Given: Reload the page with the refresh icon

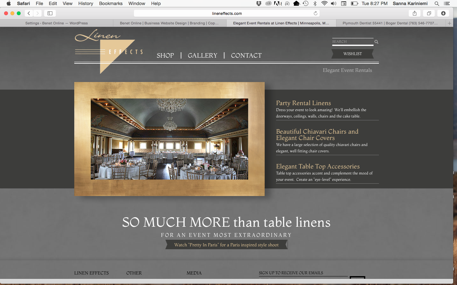Looking at the screenshot, I should coord(315,13).
